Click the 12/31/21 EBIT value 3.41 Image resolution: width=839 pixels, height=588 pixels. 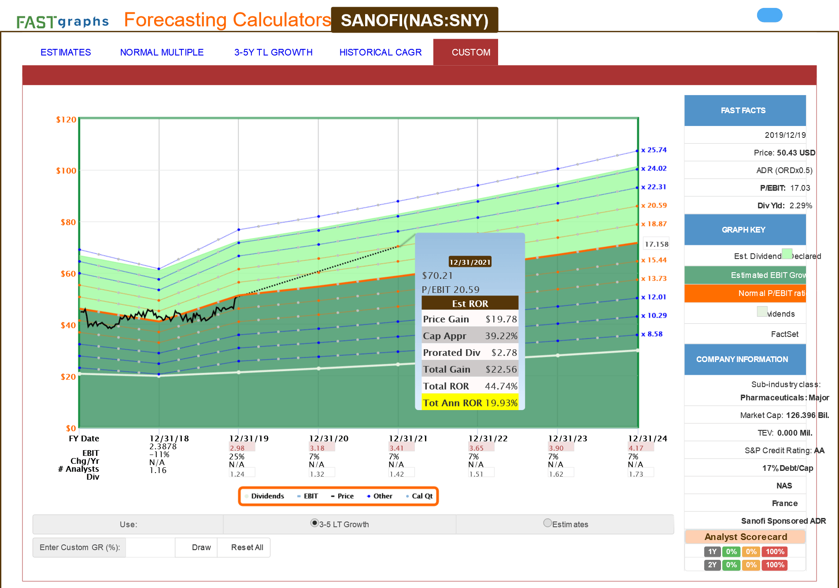(x=401, y=448)
